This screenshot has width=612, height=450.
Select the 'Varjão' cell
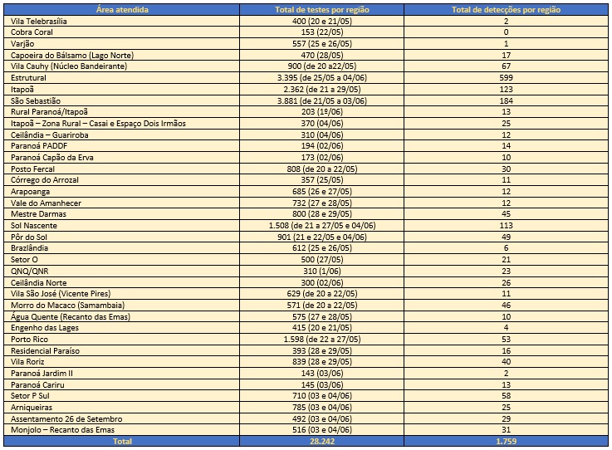(x=122, y=44)
